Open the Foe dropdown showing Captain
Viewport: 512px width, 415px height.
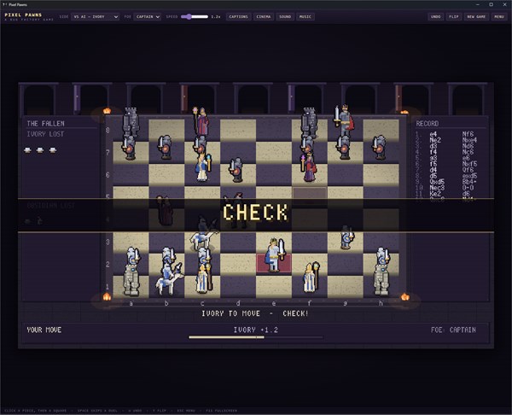click(148, 17)
